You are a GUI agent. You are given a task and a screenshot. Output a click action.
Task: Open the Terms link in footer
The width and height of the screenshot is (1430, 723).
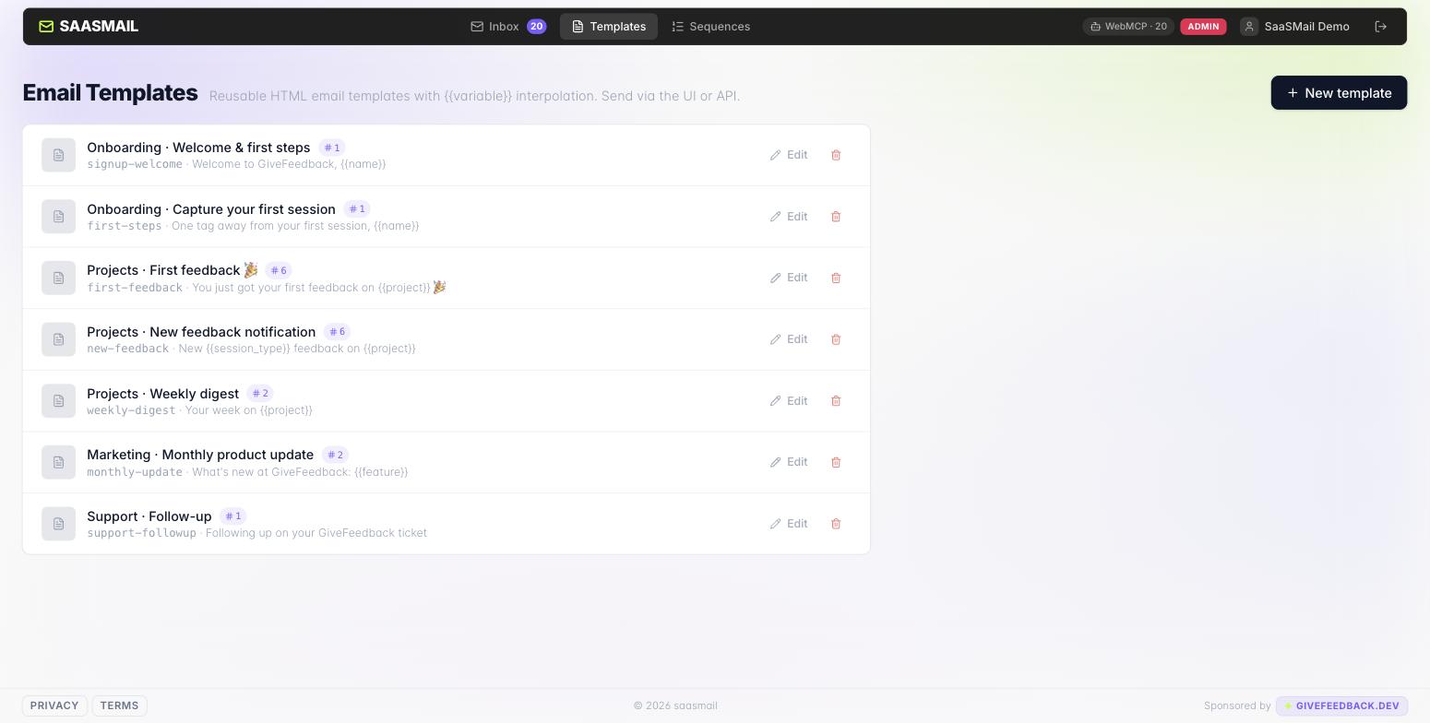click(119, 705)
